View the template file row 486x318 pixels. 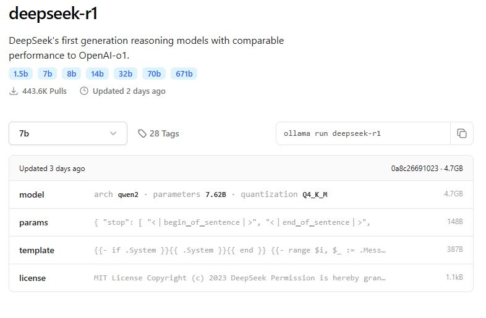[x=241, y=250]
